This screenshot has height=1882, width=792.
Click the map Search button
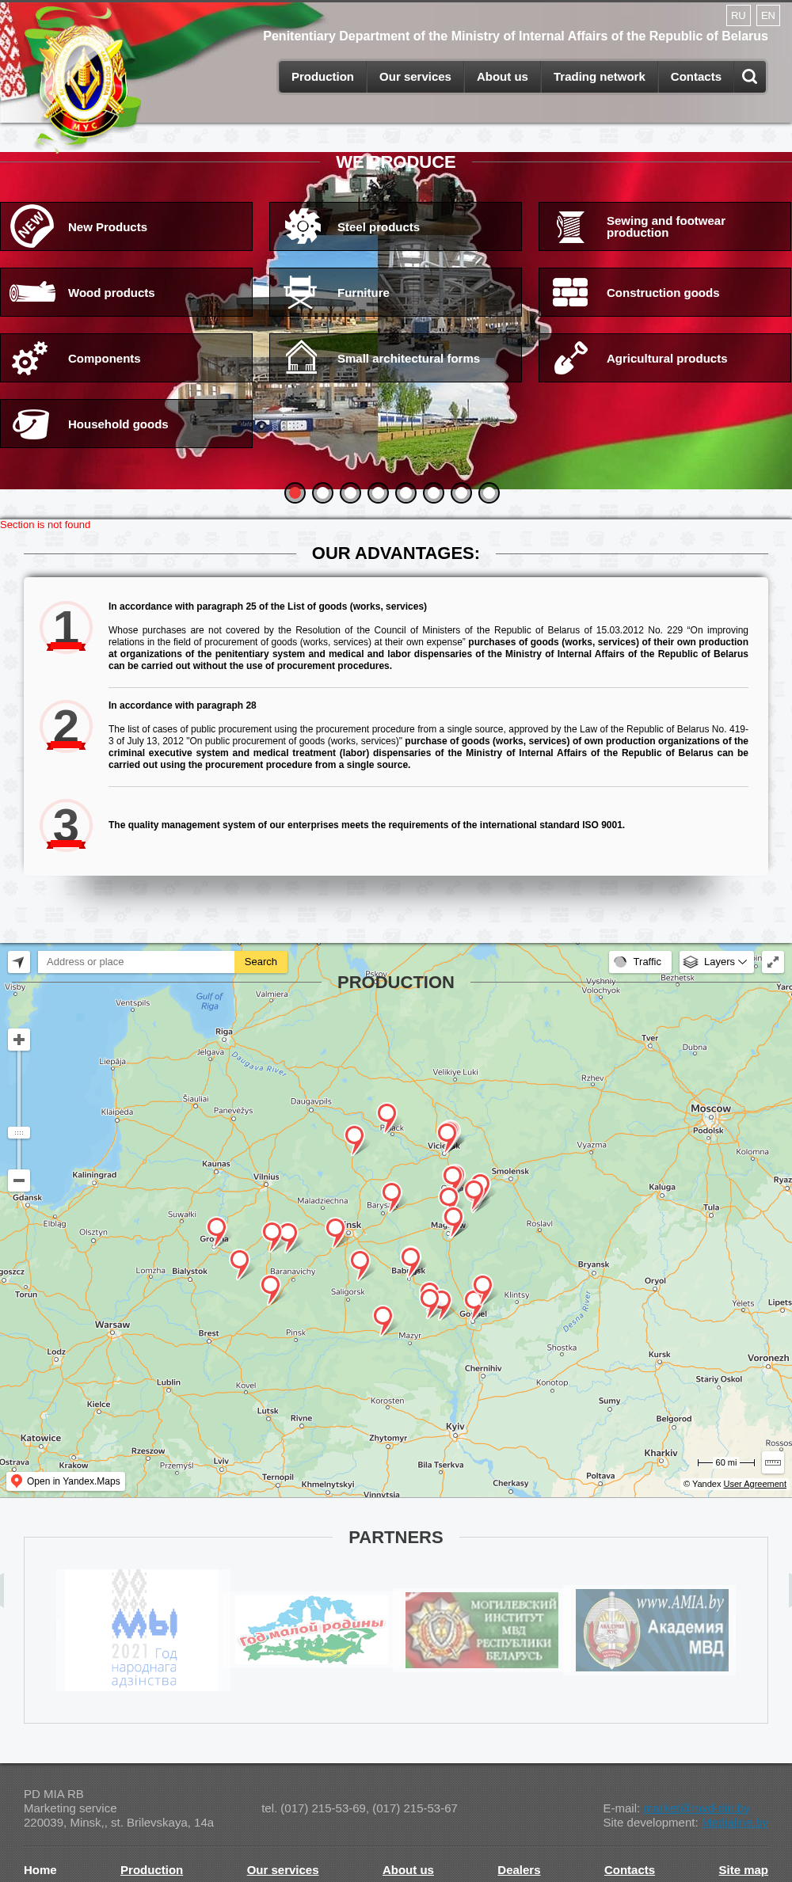[261, 962]
